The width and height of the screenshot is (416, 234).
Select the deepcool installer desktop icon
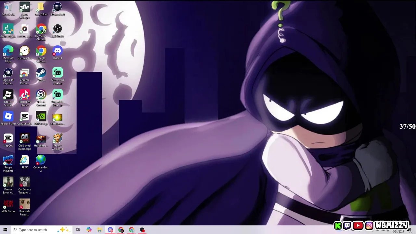click(x=8, y=31)
